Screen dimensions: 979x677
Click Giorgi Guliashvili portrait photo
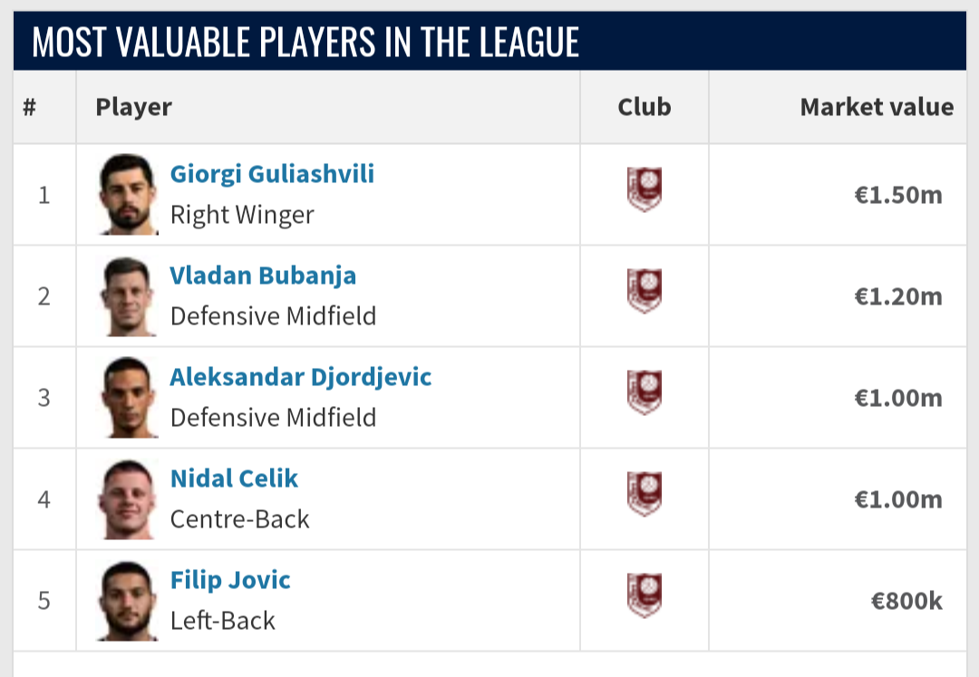[x=128, y=194]
